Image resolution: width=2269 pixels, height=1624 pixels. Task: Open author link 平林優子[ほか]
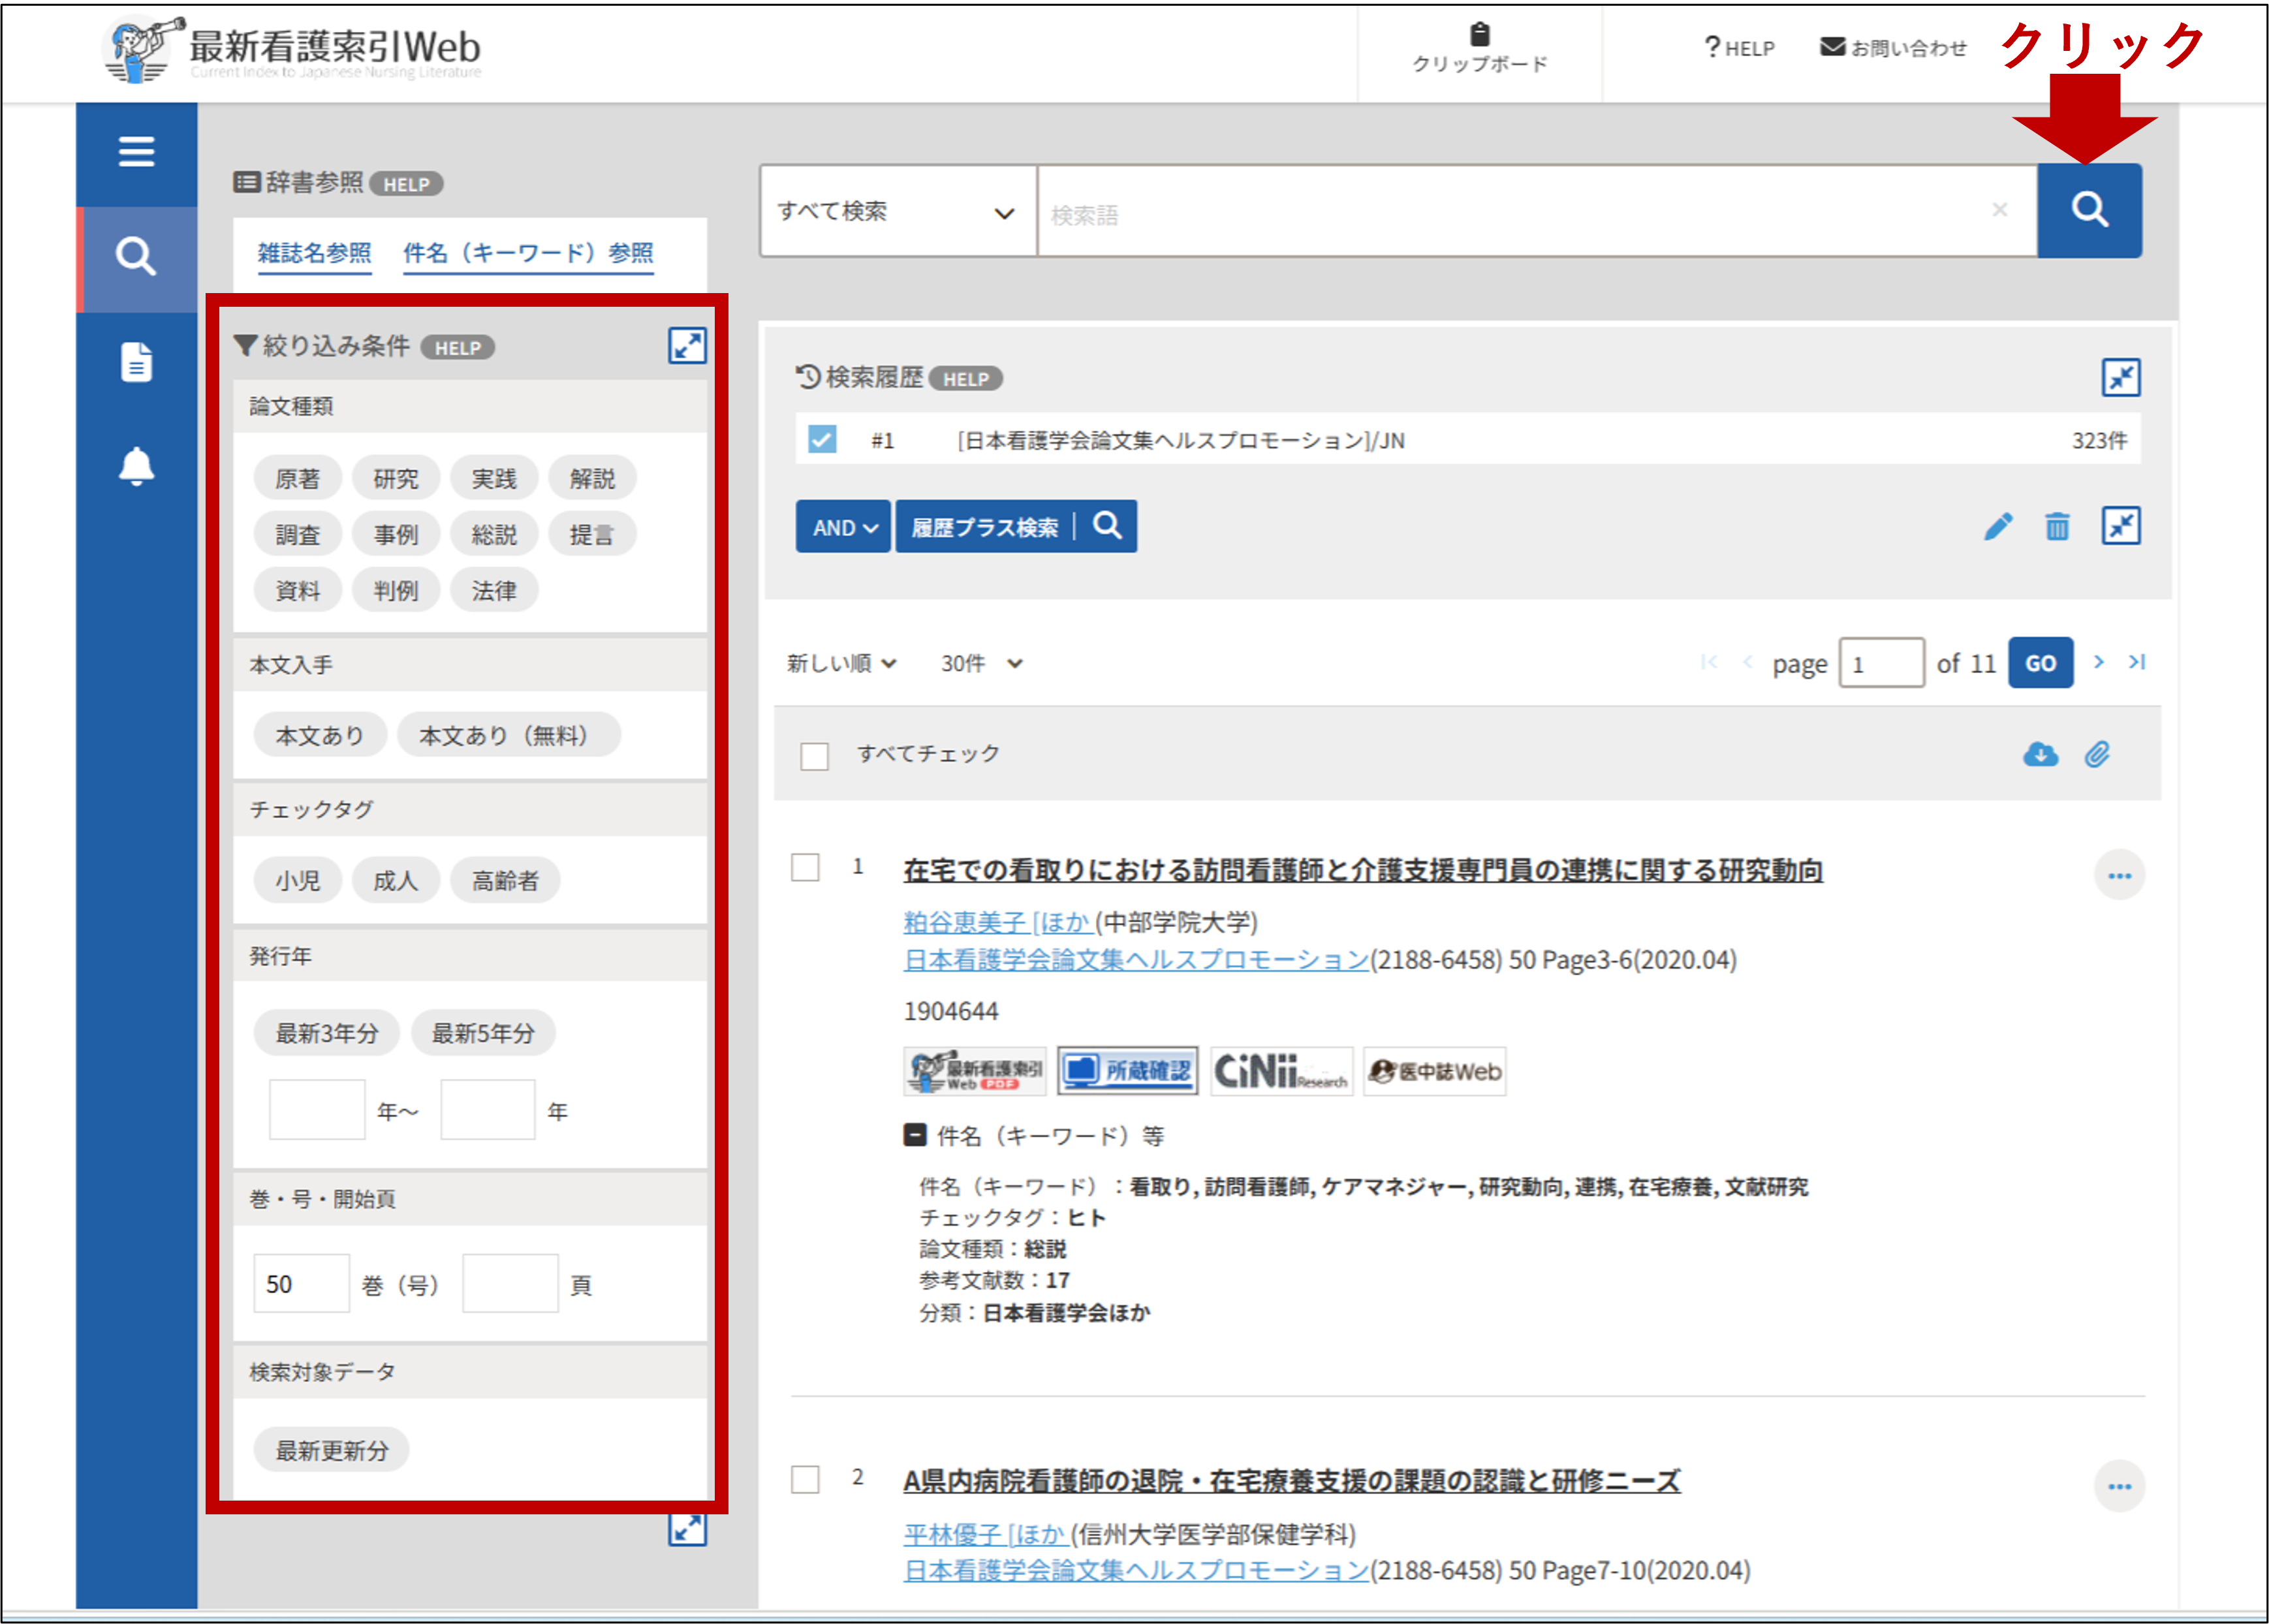[985, 1534]
